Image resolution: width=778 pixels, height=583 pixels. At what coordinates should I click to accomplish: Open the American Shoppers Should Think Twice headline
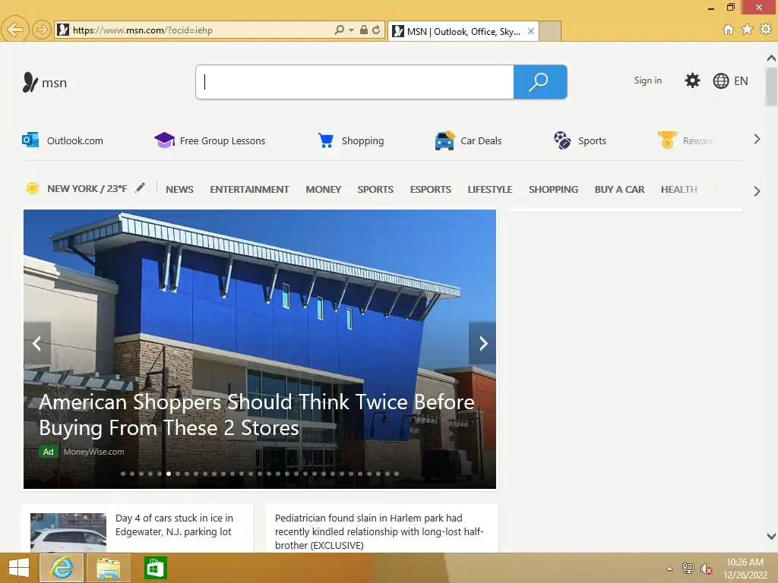point(257,415)
